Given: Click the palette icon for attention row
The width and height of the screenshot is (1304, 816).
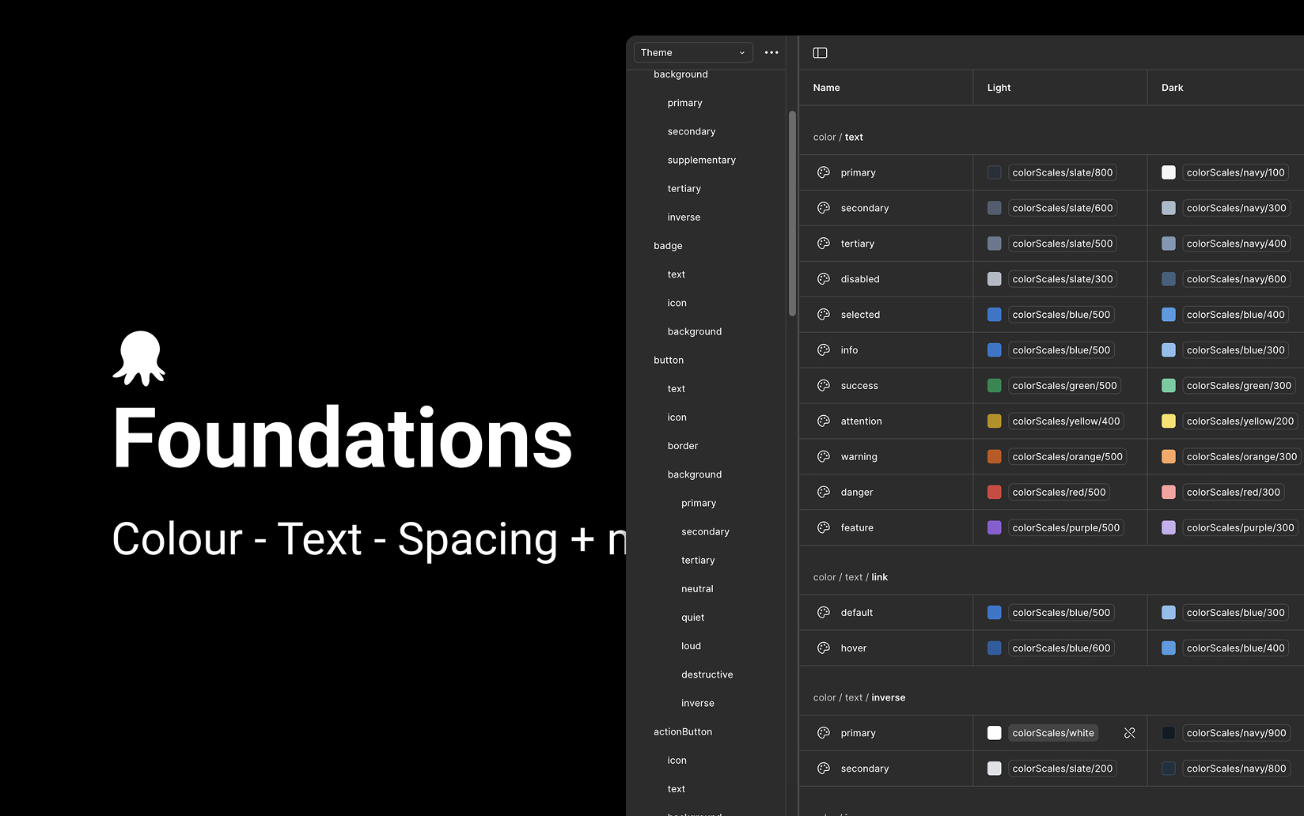Looking at the screenshot, I should [x=824, y=421].
